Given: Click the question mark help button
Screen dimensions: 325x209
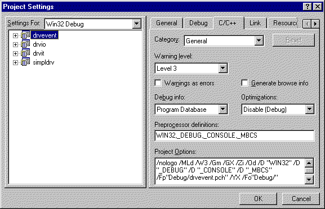Looking at the screenshot, I should (308, 7).
